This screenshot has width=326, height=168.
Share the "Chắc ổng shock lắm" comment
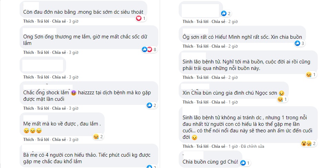coord(59,108)
